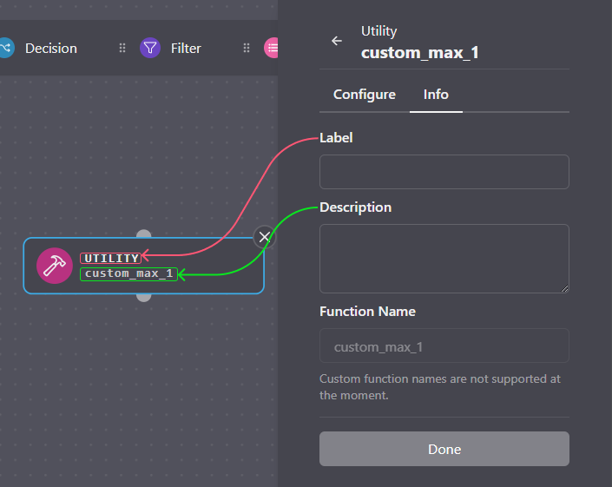Focus the Label input field
Viewport: 612px width, 487px height.
444,172
